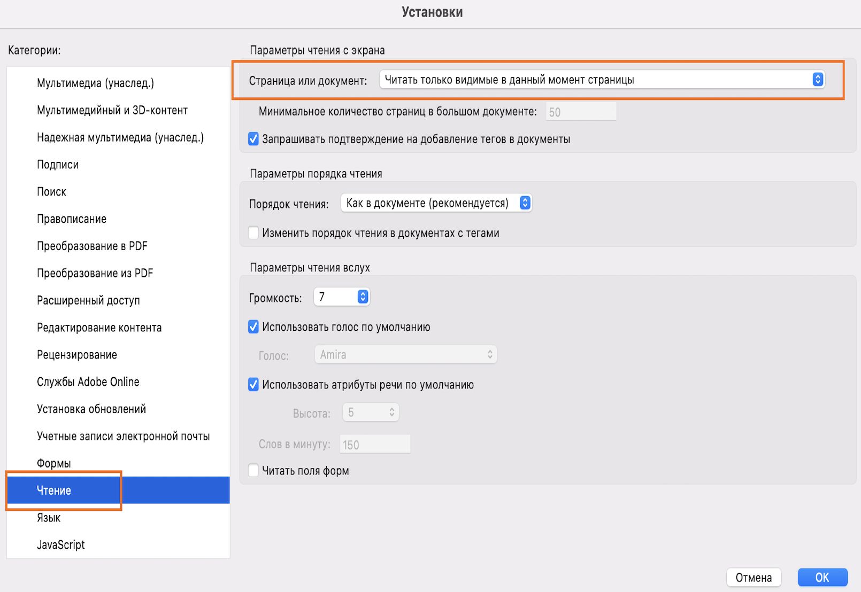Click the «Слов в минуту» input field
Image resolution: width=861 pixels, height=592 pixels.
pyautogui.click(x=375, y=445)
